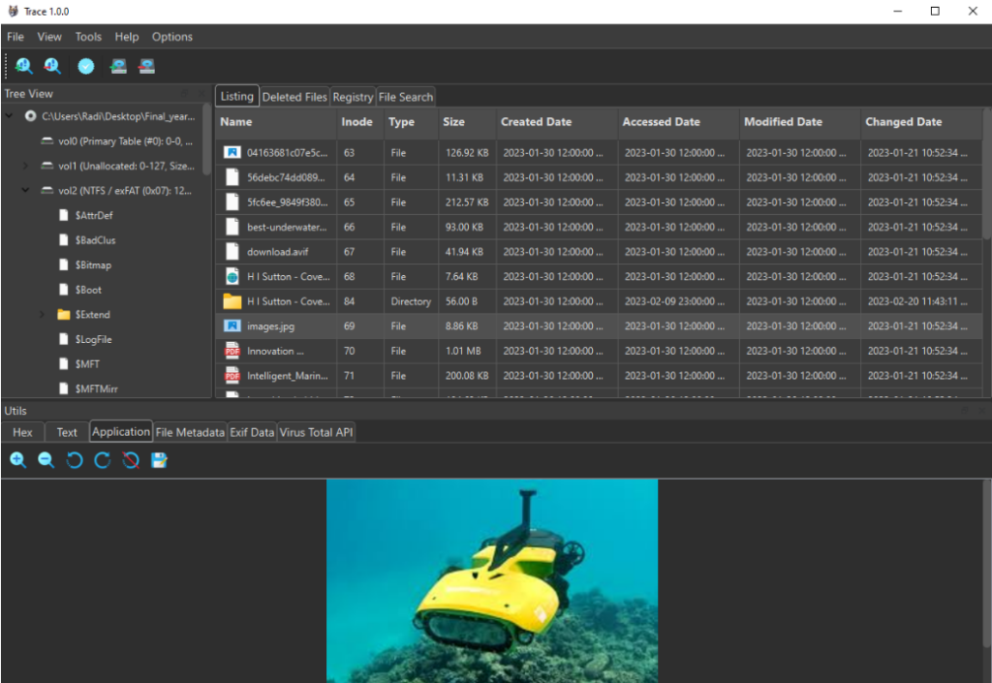Open the Virus Total API tab
Image resolution: width=992 pixels, height=683 pixels.
coord(316,432)
